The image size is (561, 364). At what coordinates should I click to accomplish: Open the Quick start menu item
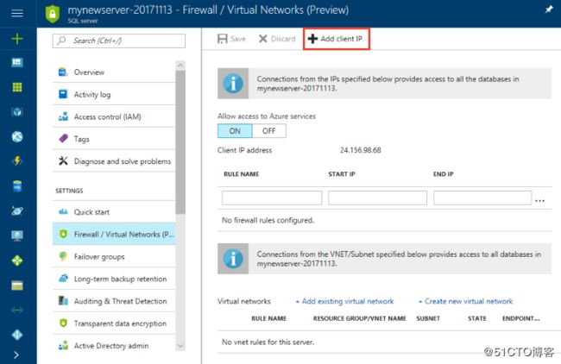point(114,212)
